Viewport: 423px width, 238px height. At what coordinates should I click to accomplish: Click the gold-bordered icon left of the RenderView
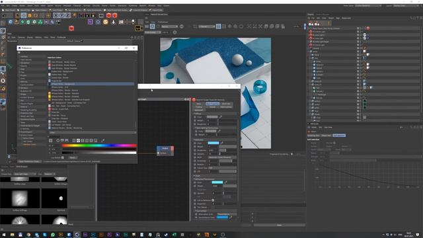(138, 28)
